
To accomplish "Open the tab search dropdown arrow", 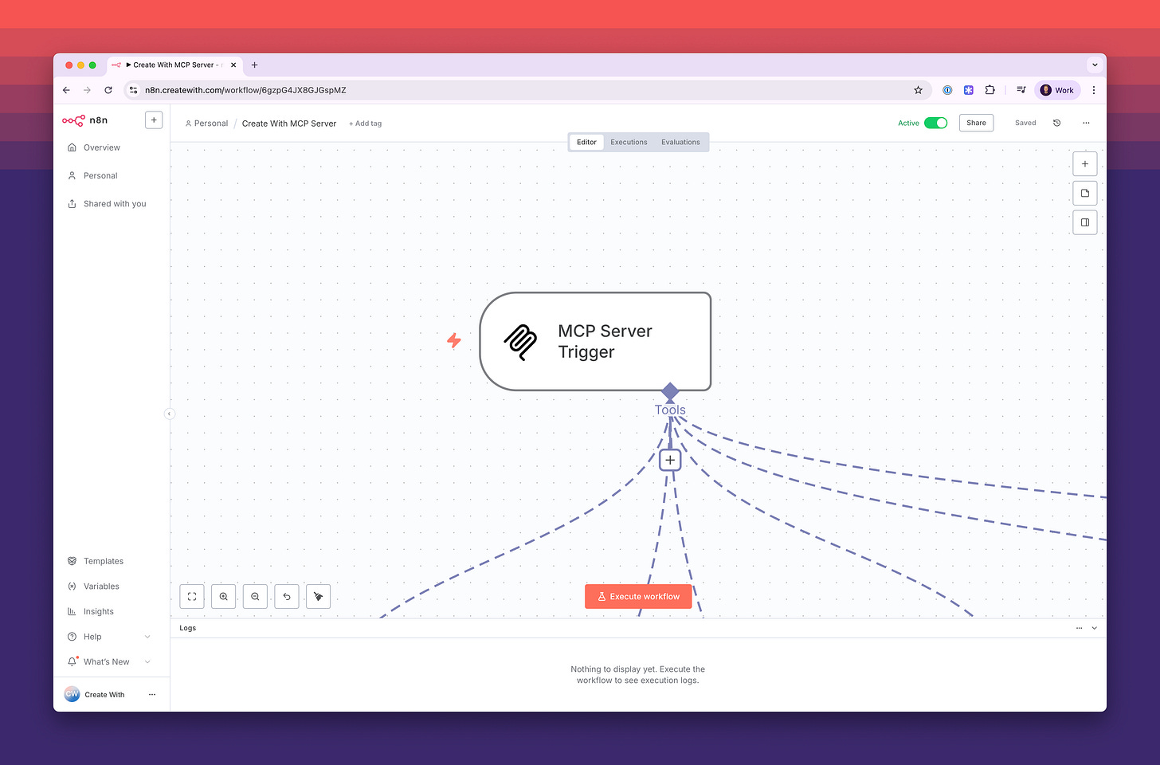I will coord(1095,65).
